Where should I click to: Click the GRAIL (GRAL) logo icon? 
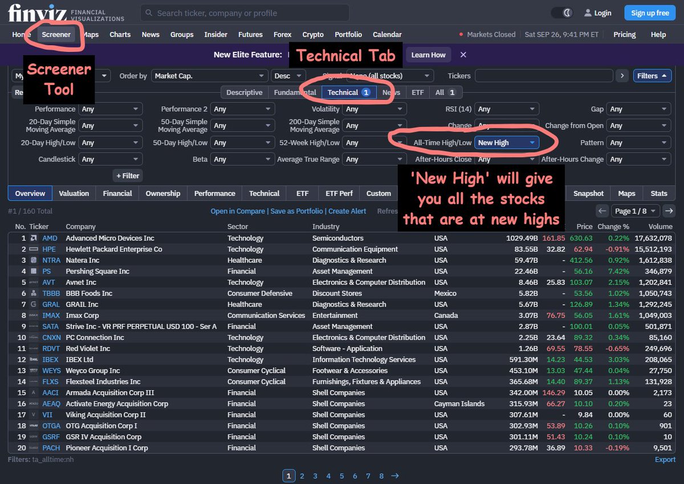coord(34,304)
